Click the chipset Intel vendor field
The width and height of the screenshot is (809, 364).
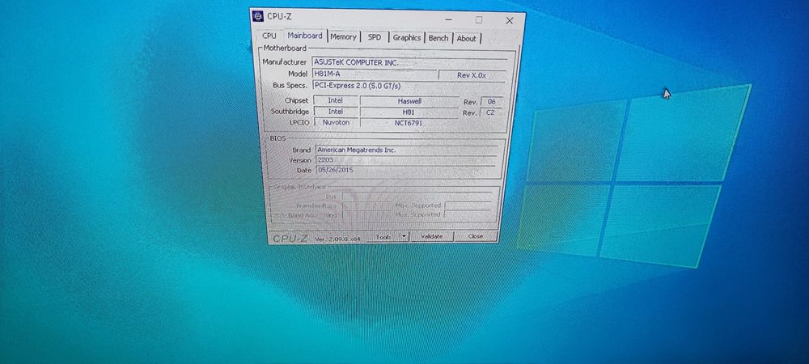tap(336, 101)
